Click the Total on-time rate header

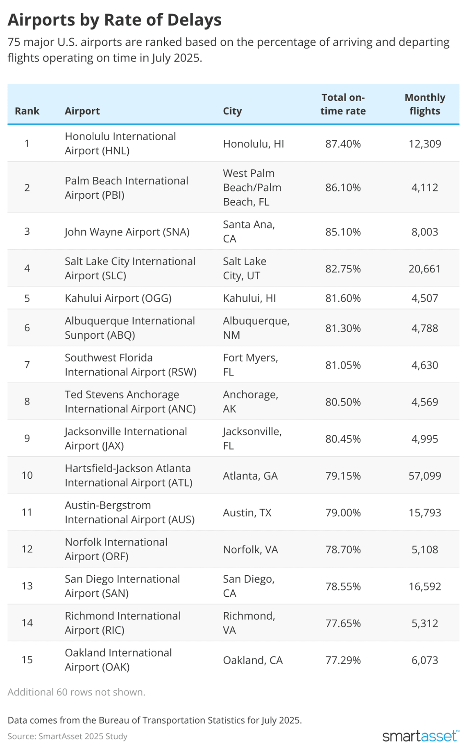tap(343, 104)
